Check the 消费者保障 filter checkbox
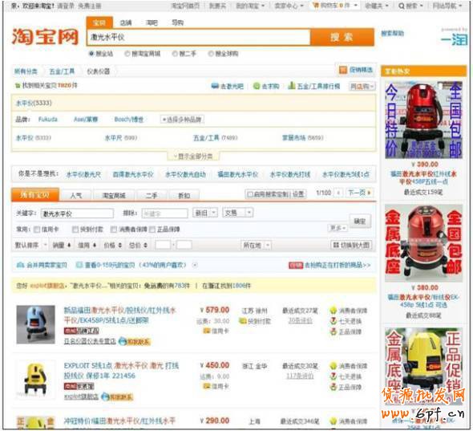This screenshot has width=473, height=431. coord(114,230)
